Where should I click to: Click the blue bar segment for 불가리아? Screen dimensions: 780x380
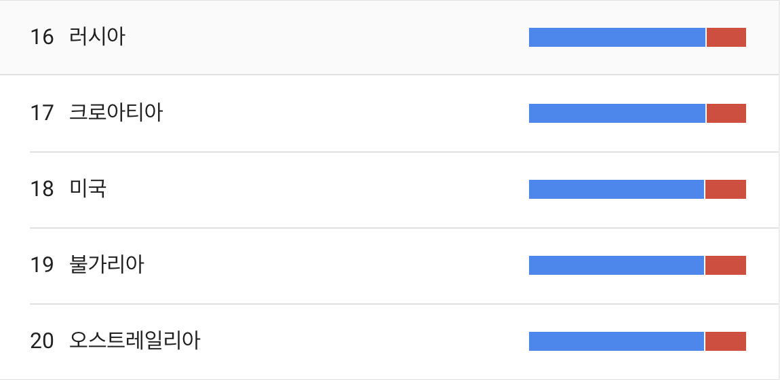pos(617,265)
